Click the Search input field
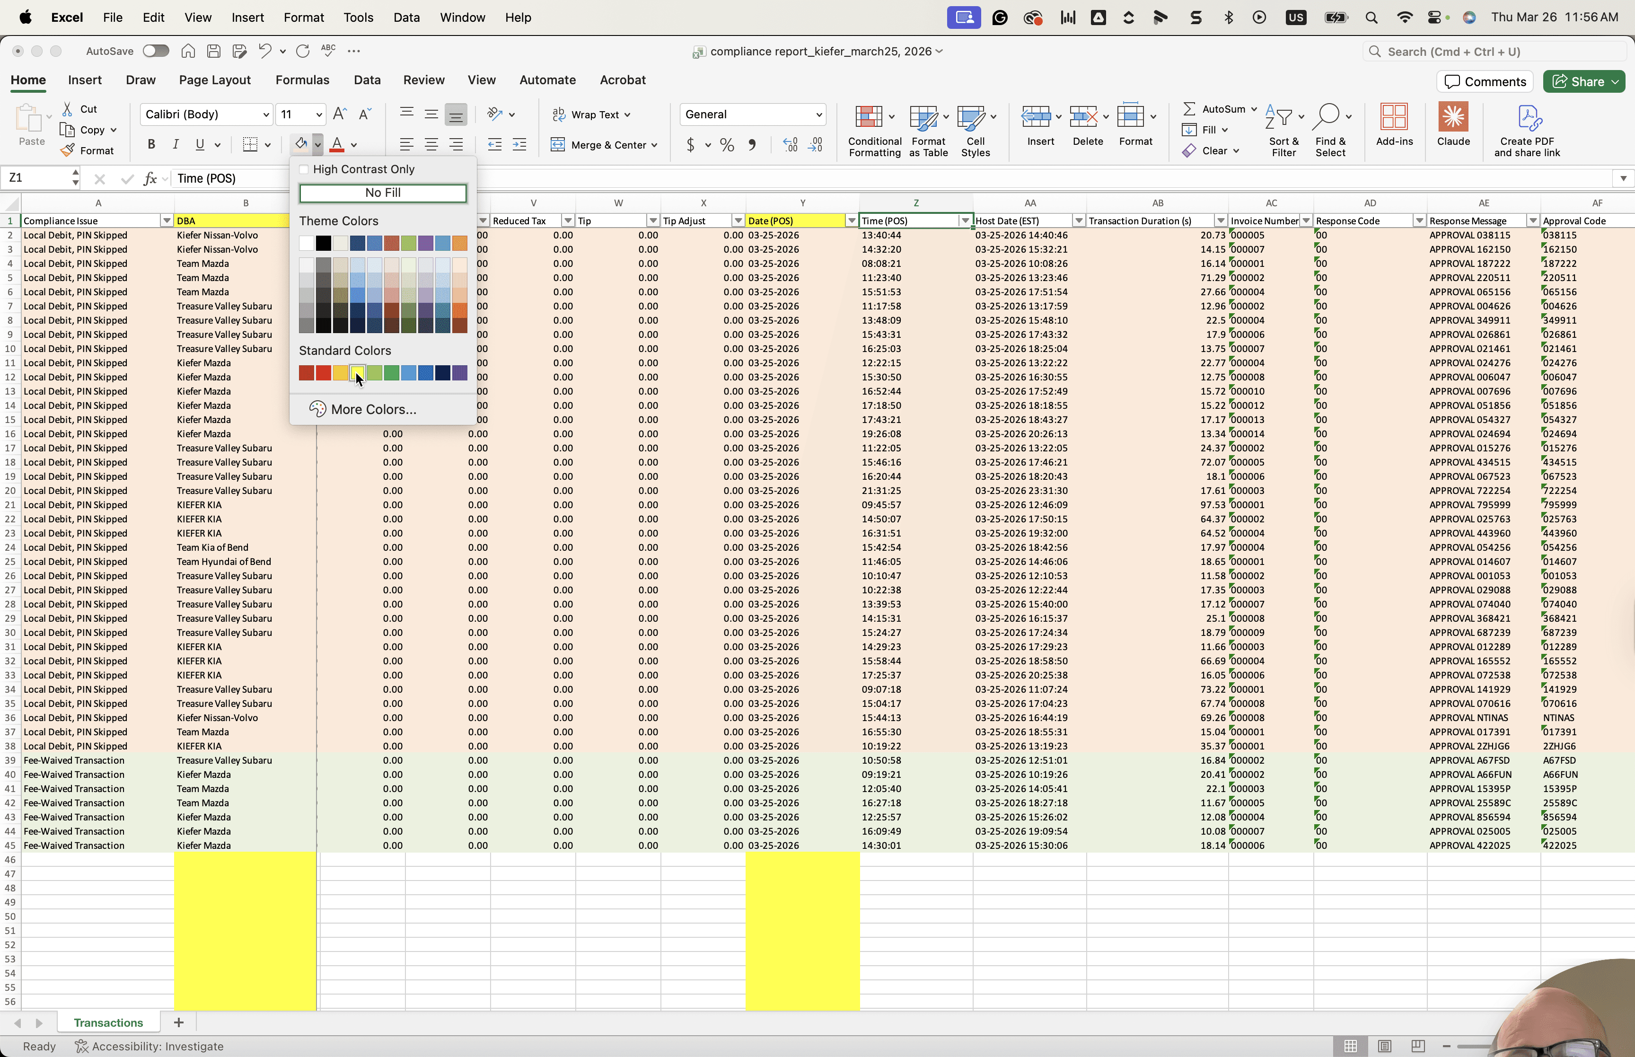The width and height of the screenshot is (1635, 1057). point(1495,52)
